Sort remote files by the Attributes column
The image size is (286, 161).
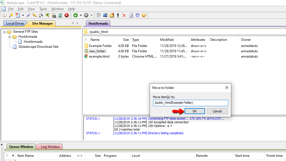(x=198, y=40)
